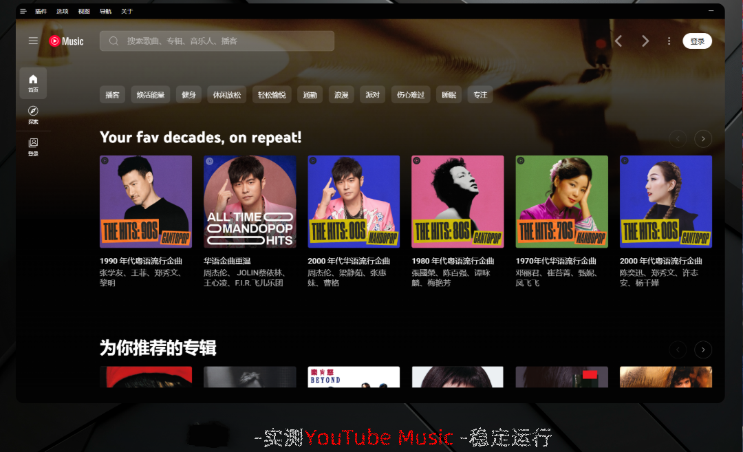Minimize the YouTube Music window
Screen dimensions: 743x452
tap(711, 11)
